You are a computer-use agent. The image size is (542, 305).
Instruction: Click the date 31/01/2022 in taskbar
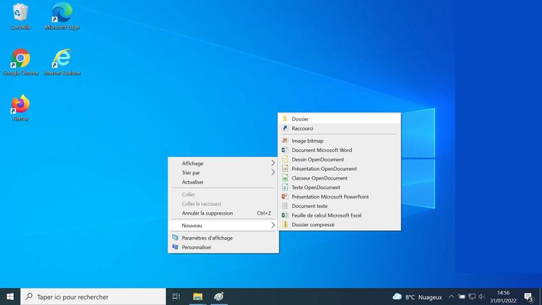(503, 301)
